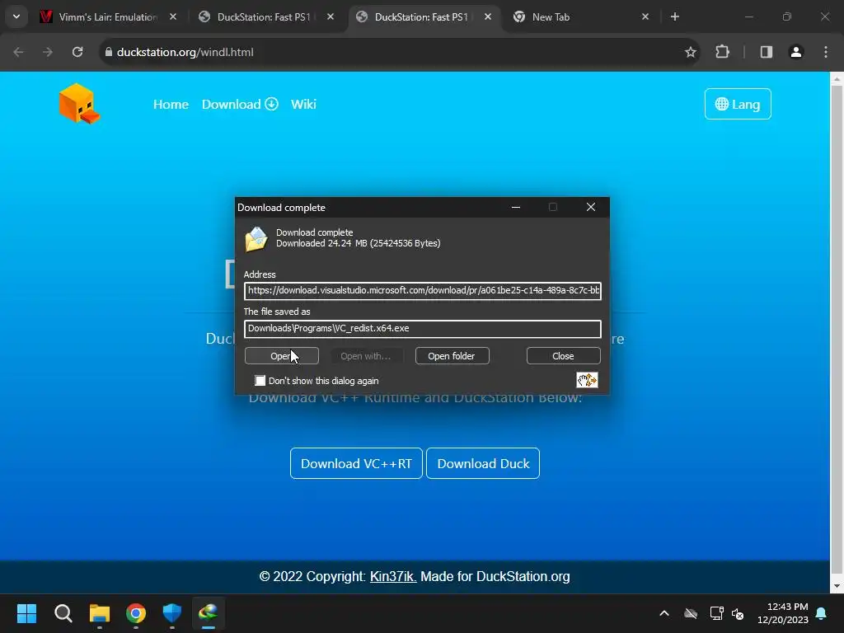Bookmark this page with star icon

coord(691,52)
